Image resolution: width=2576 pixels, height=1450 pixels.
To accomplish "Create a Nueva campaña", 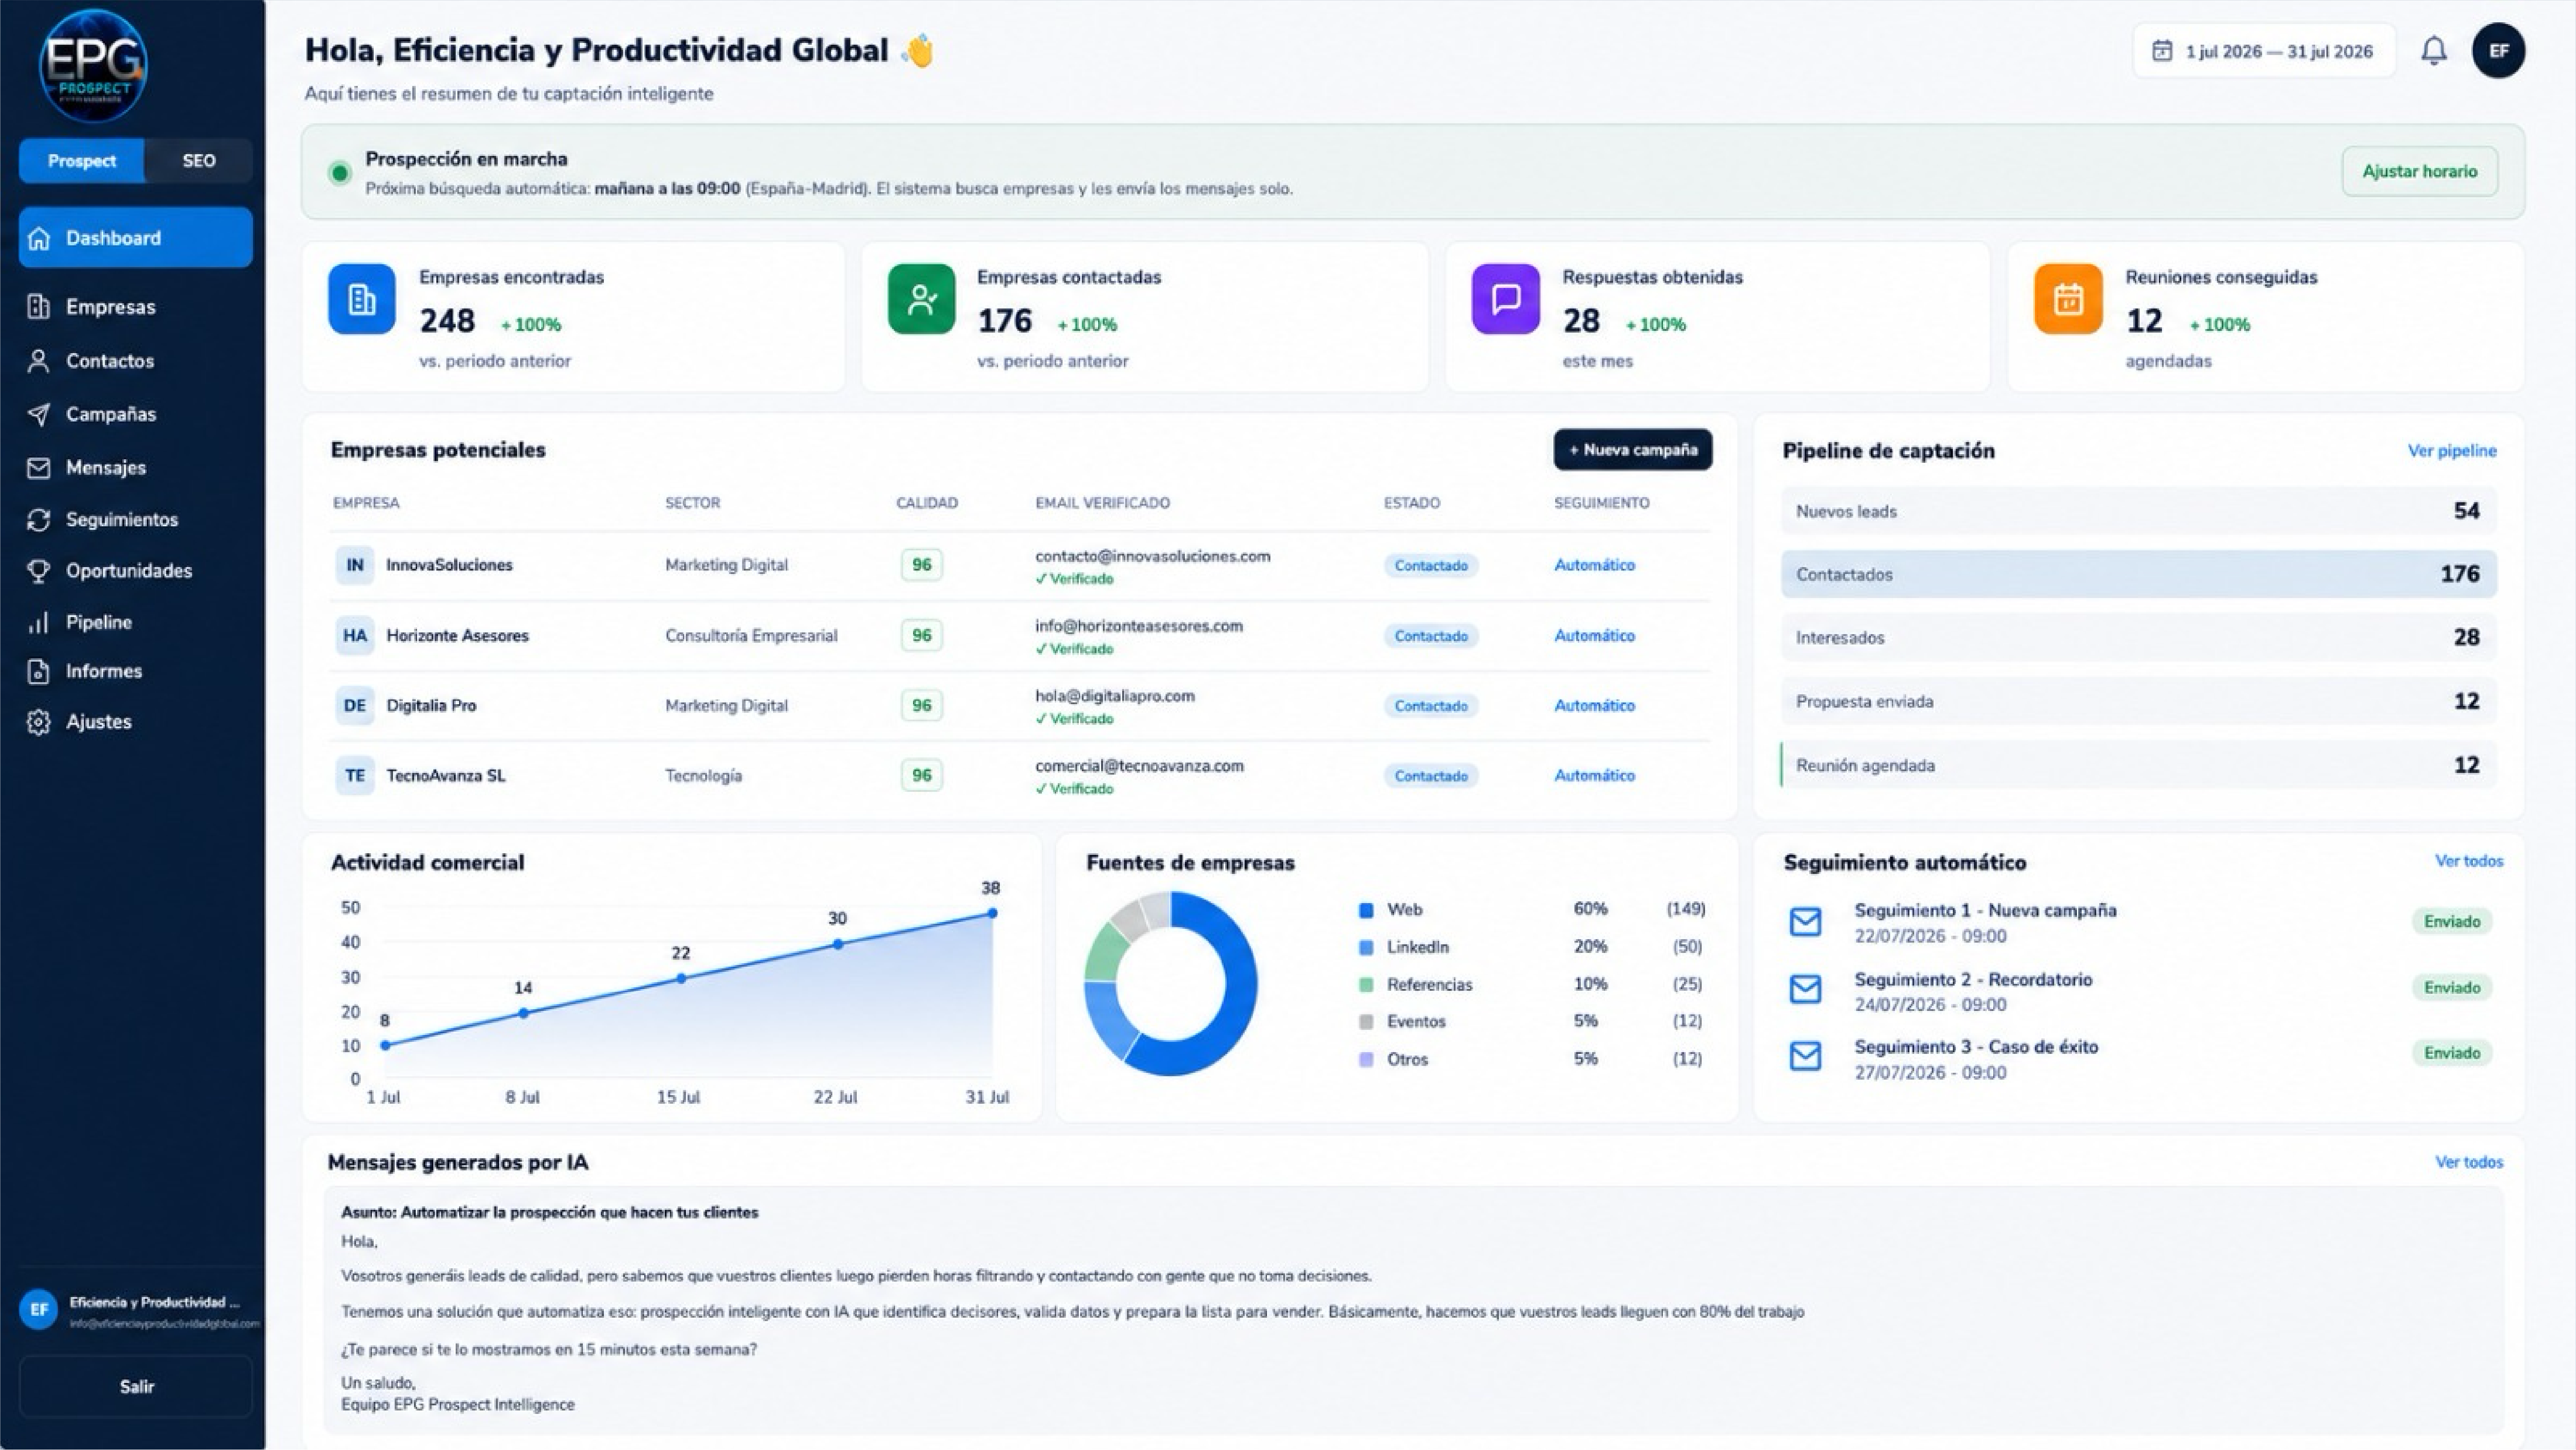I will pyautogui.click(x=1632, y=449).
